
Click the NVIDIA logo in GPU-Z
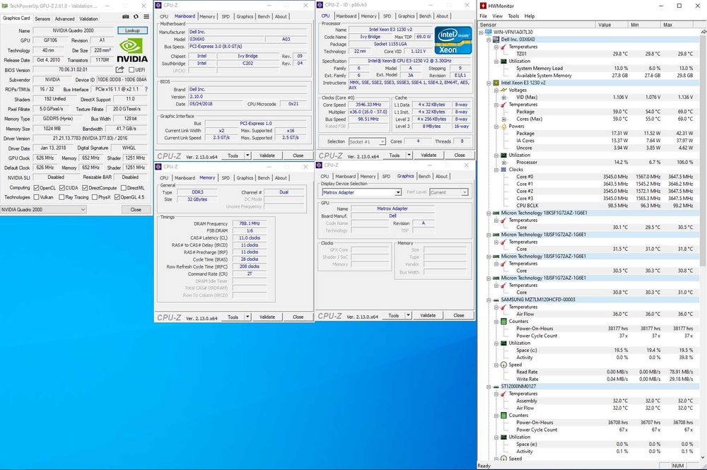(132, 50)
